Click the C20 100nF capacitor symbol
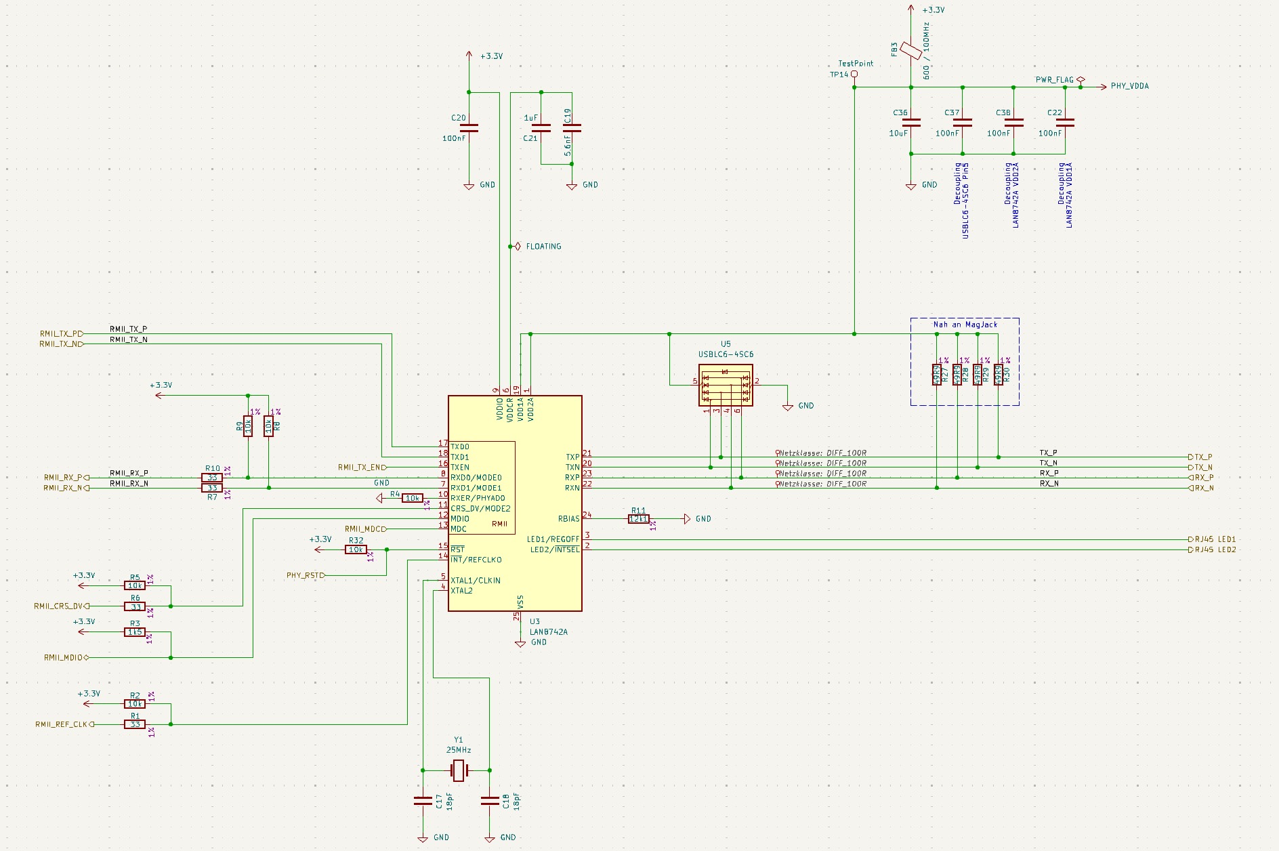Screen dimensions: 1279x851 pyautogui.click(x=469, y=128)
